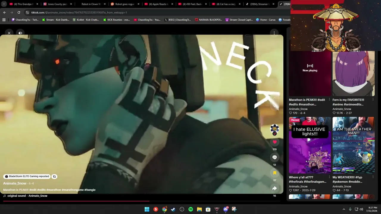Click the #bungie hashtag in the caption
The image size is (381, 214).
90,190
